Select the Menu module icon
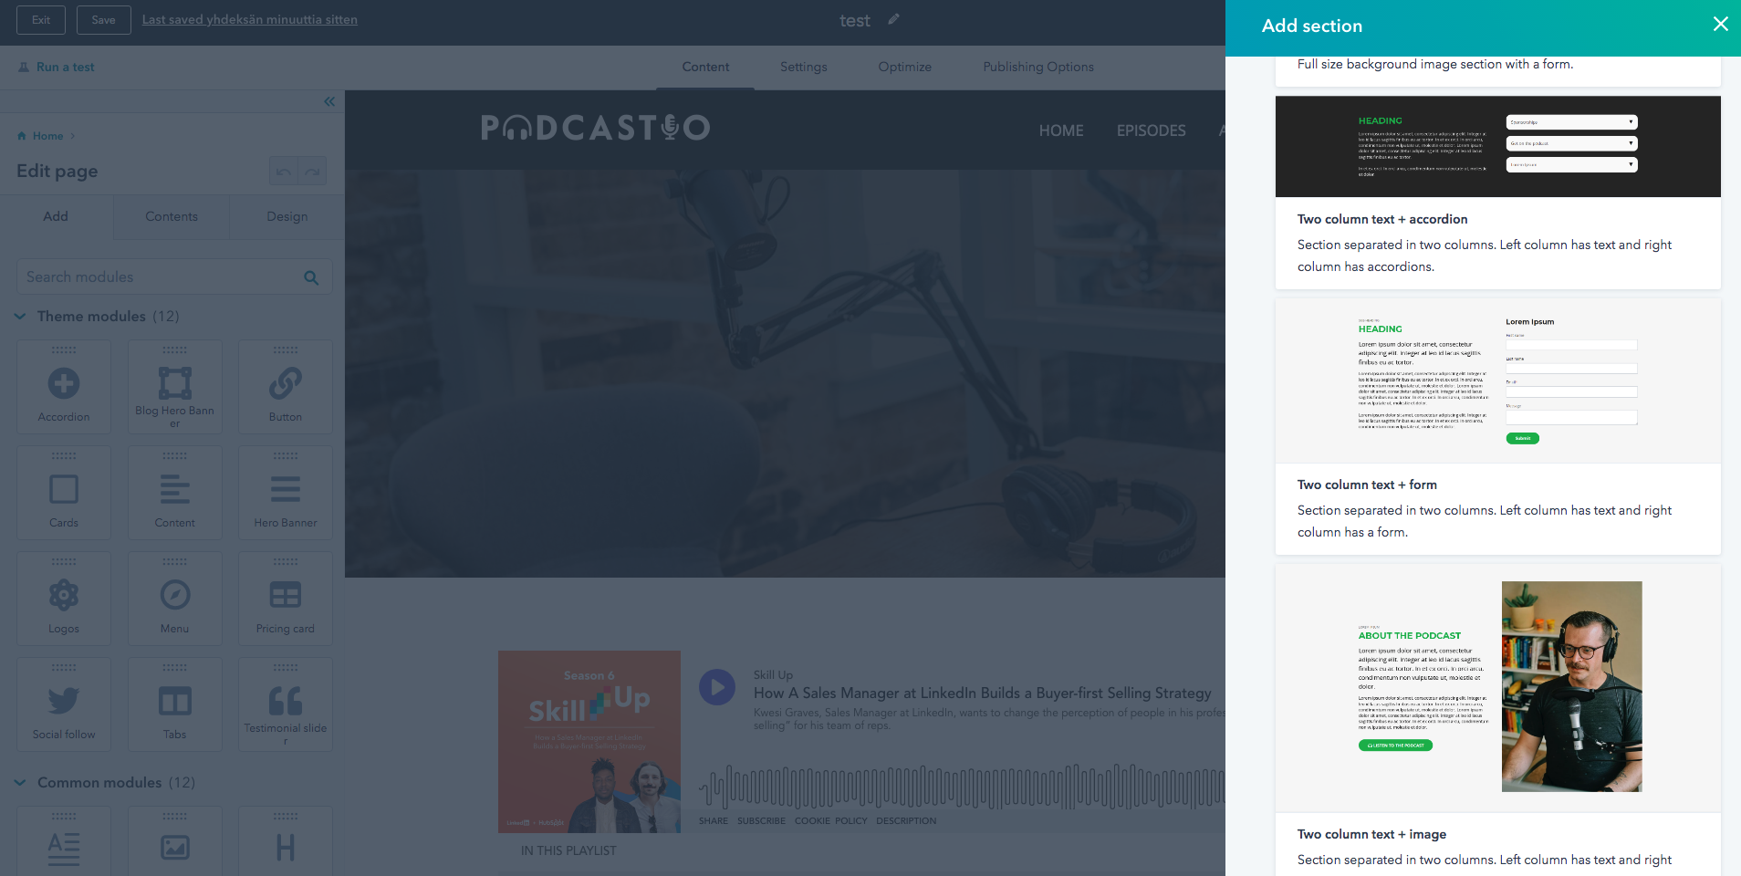Viewport: 1741px width, 876px height. [174, 595]
